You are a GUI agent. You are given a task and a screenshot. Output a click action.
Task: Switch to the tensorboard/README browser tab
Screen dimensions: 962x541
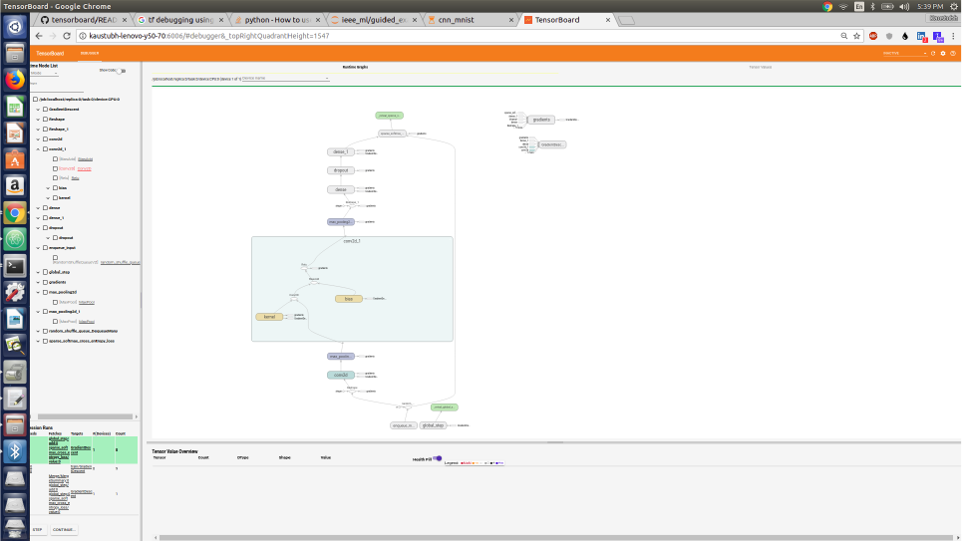point(82,20)
